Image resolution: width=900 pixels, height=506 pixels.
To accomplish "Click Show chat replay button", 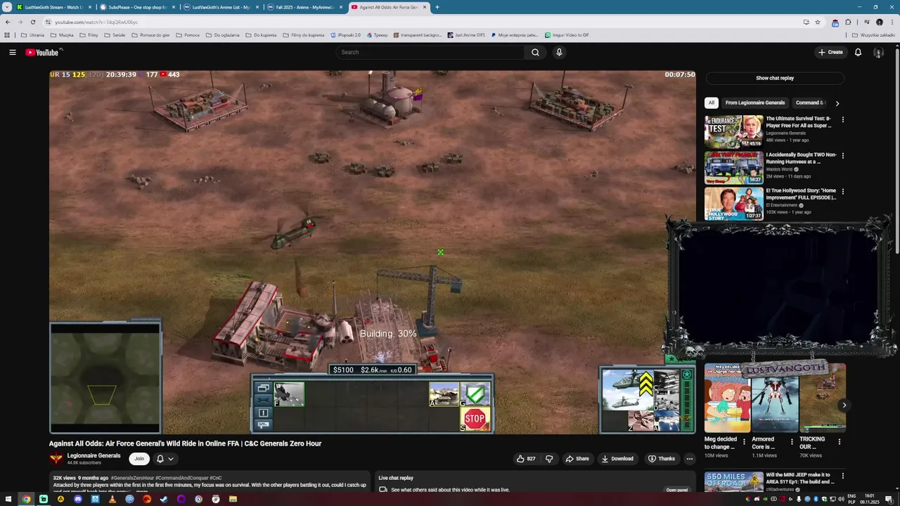I will click(775, 78).
